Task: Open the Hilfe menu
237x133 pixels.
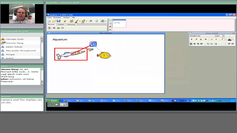Action: [74, 17]
